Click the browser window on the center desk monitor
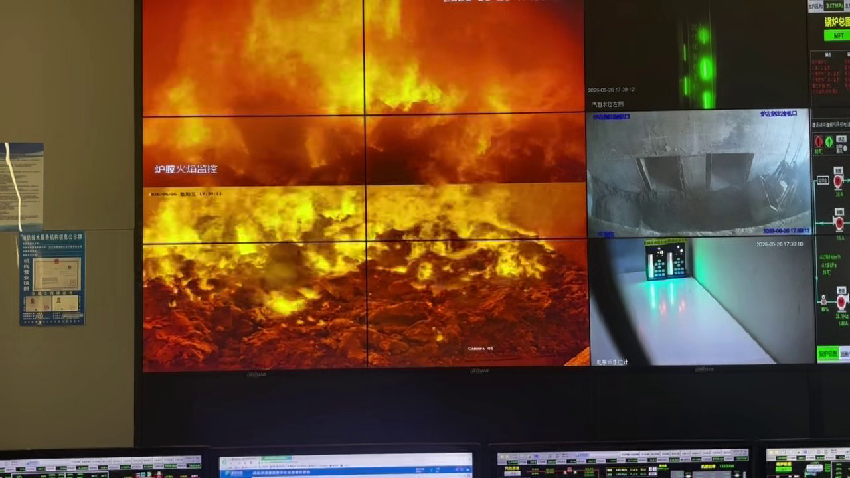The image size is (850, 478). (x=346, y=465)
